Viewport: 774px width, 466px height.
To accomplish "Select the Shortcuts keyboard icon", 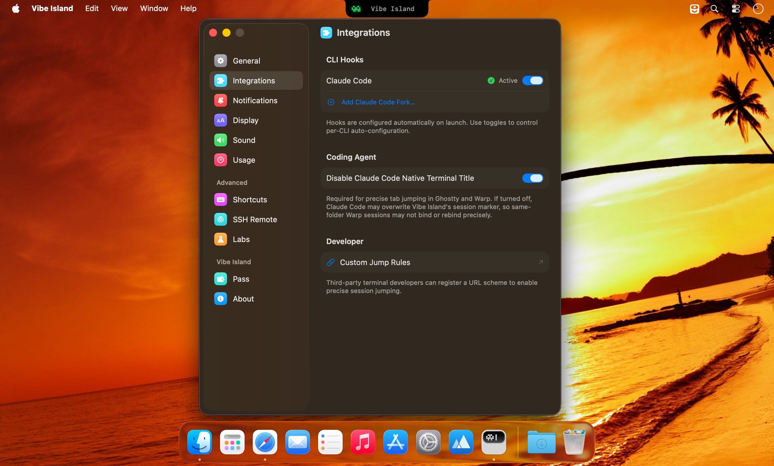I will 221,199.
